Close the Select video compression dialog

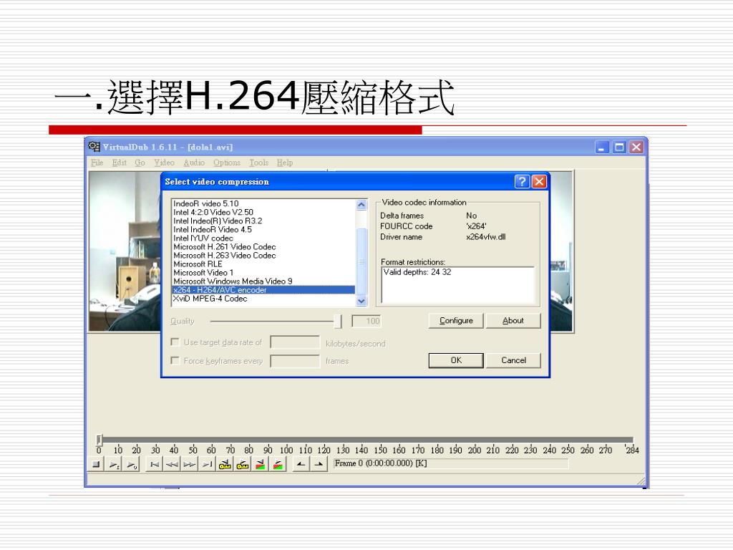[539, 181]
